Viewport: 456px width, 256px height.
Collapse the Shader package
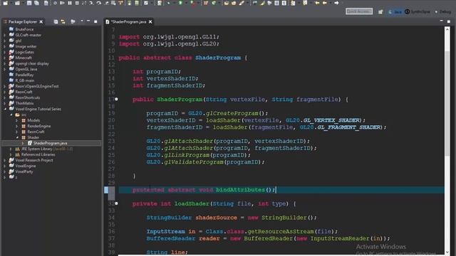(x=17, y=137)
